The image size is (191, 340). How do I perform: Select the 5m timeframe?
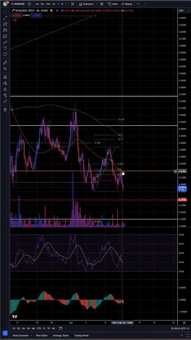tap(42, 4)
